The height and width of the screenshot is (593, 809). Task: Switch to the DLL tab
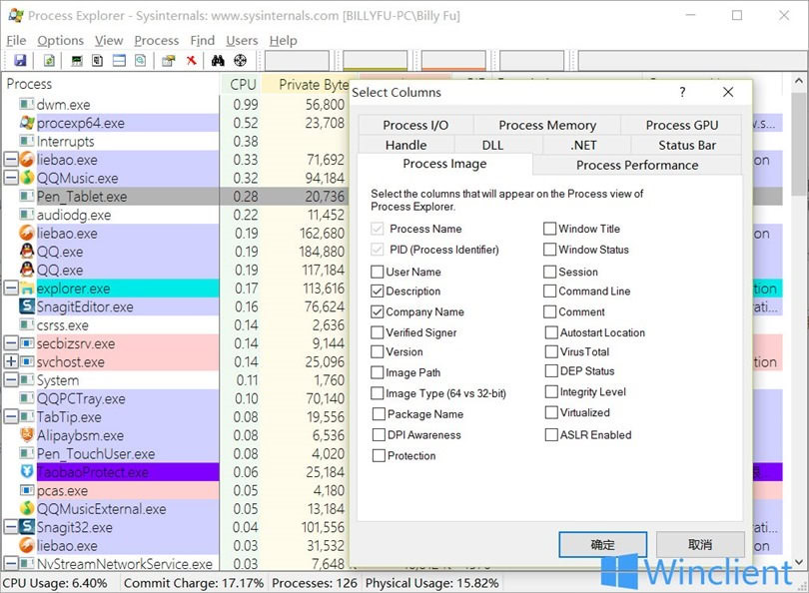pyautogui.click(x=492, y=145)
